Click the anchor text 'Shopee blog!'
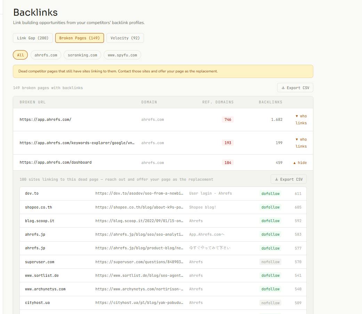Screen dimensions: 362x314 click(x=203, y=207)
